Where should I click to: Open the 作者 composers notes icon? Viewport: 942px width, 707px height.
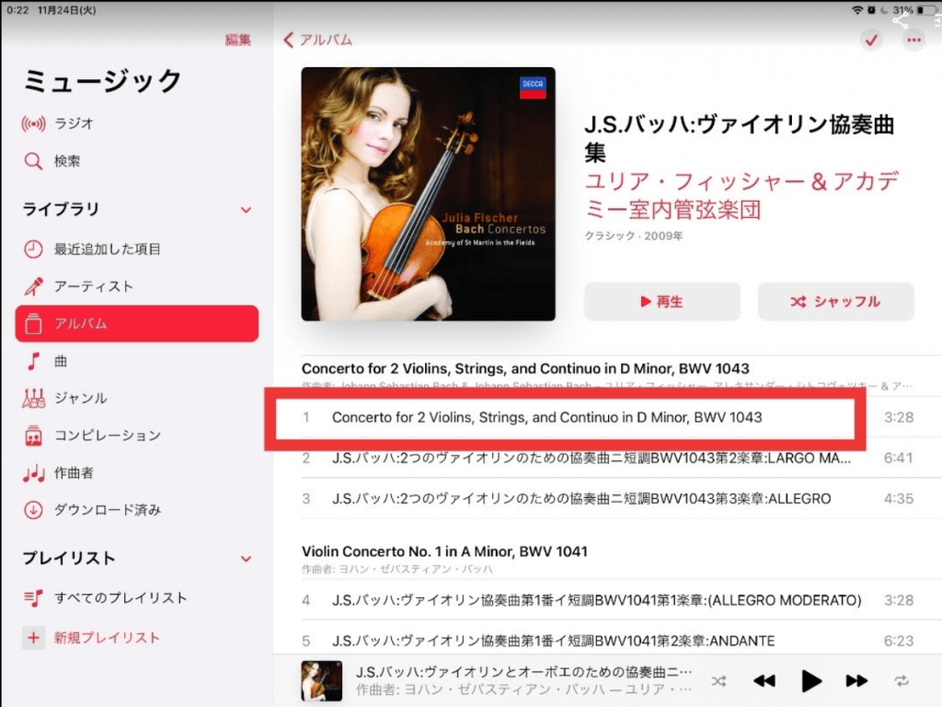pos(33,473)
